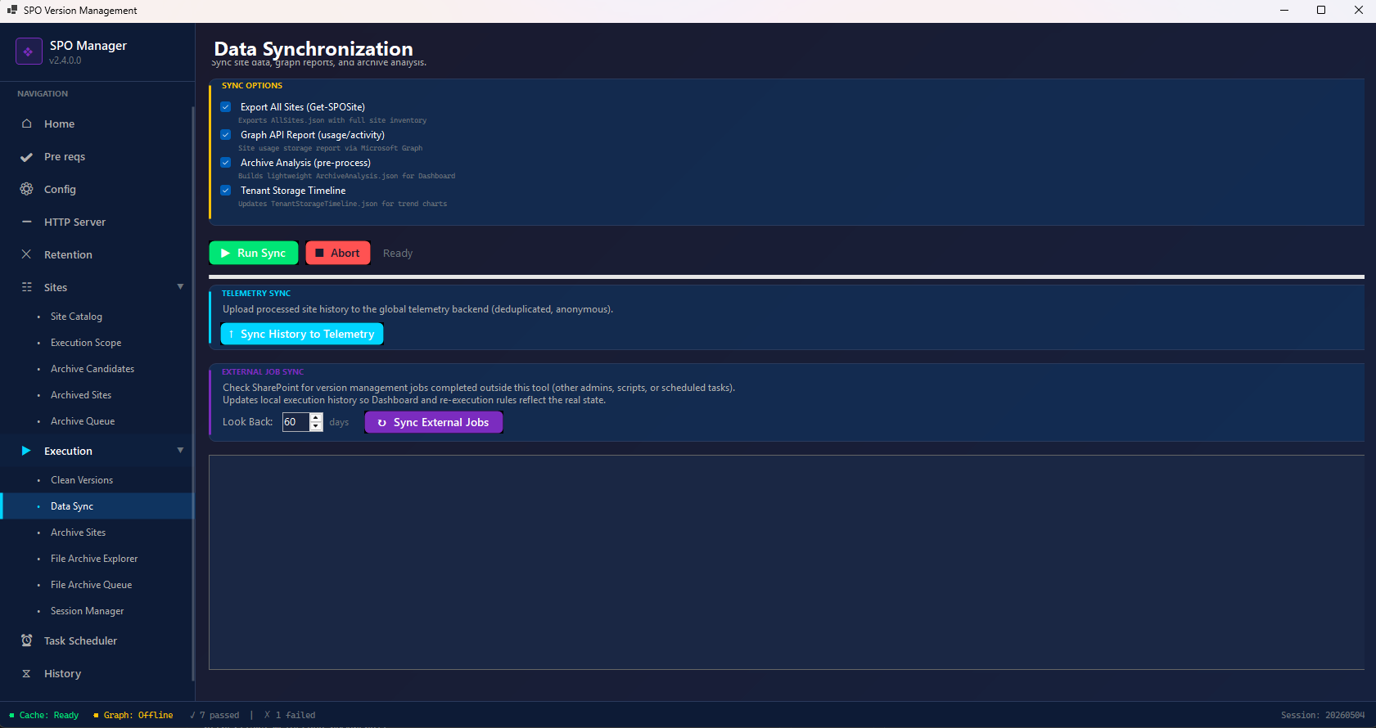Screen dimensions: 1376x728
Task: Click the green Cache status indicator dot
Action: (x=12, y=715)
